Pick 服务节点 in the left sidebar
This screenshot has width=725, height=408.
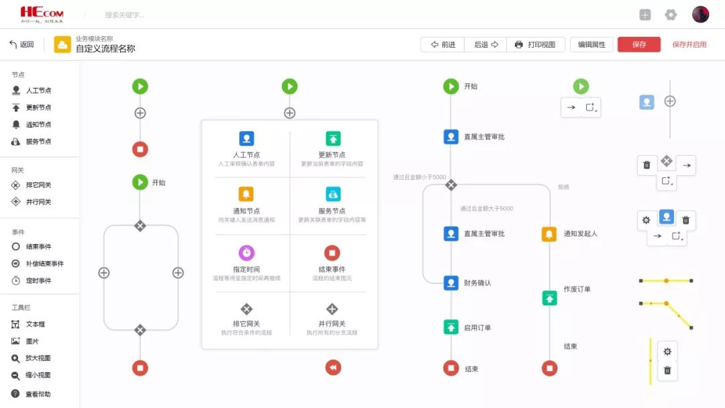tap(38, 142)
